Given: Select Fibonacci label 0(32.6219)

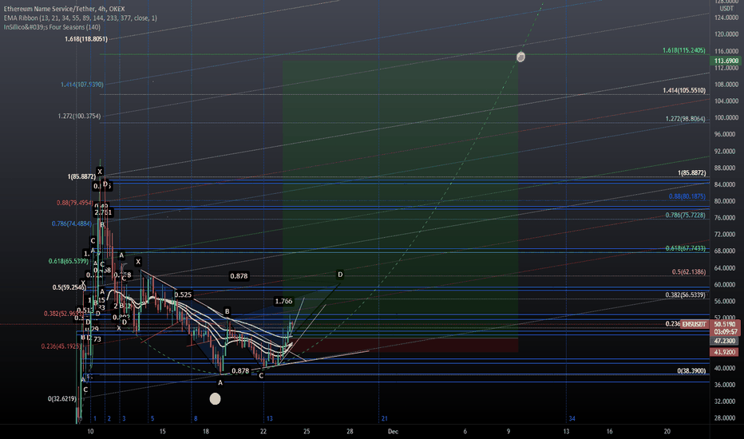Looking at the screenshot, I should 61,398.
